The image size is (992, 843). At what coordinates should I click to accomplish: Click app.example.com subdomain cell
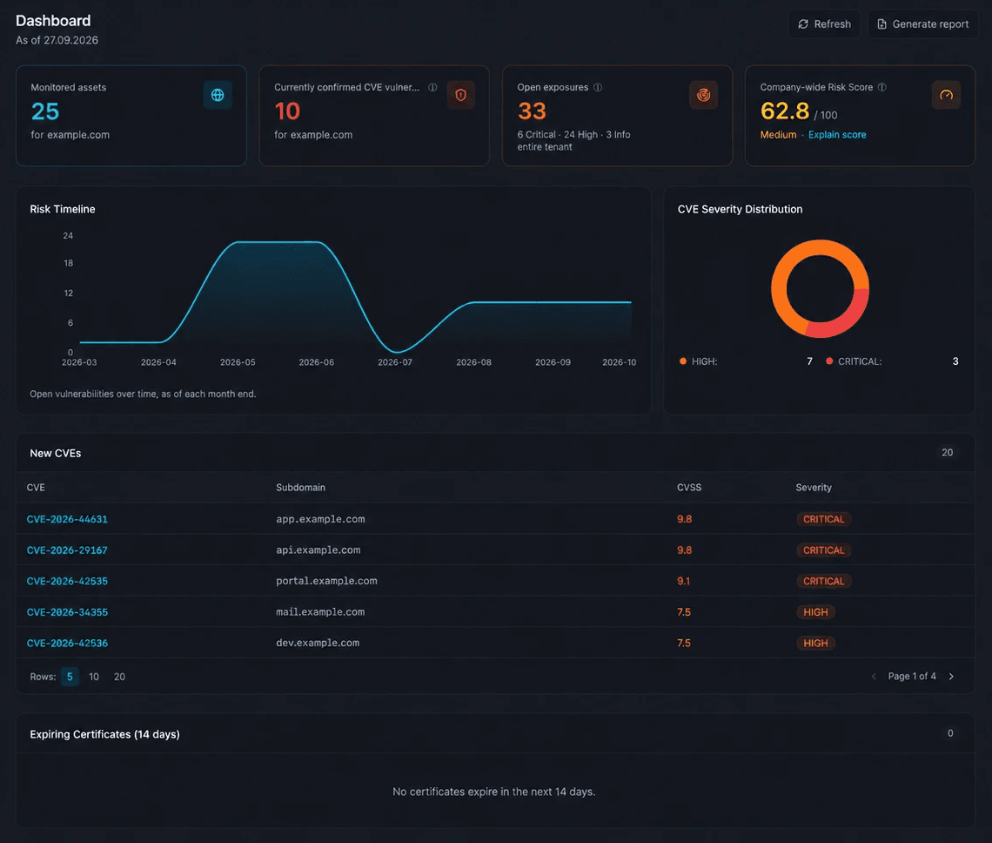(x=320, y=519)
